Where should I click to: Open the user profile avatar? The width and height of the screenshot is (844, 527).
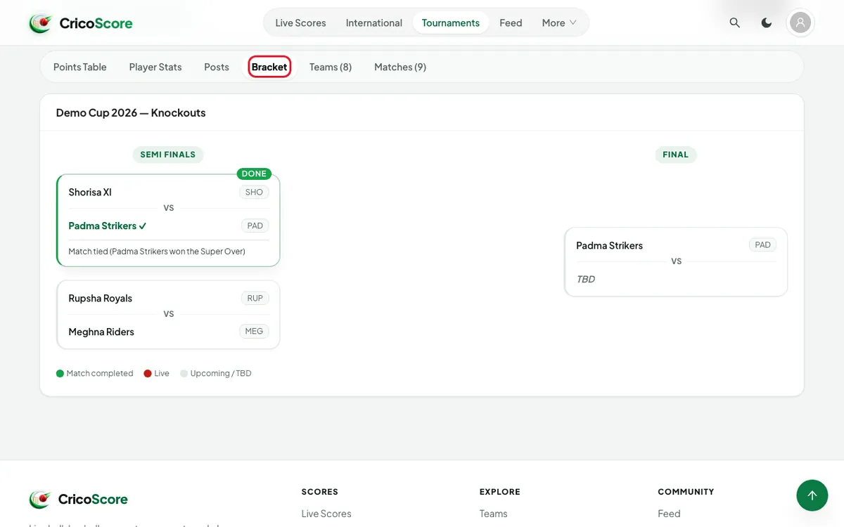click(x=800, y=22)
